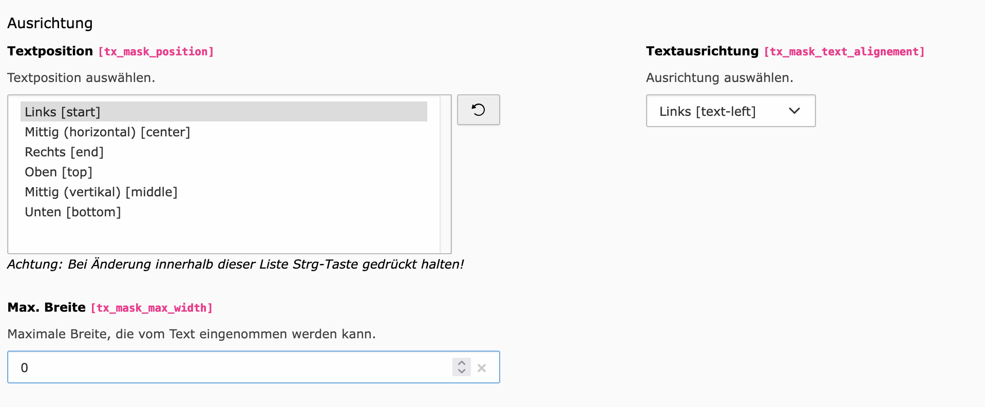This screenshot has width=985, height=407.
Task: Choose 'Mittig (horizontal) [center]' option
Action: (x=107, y=132)
